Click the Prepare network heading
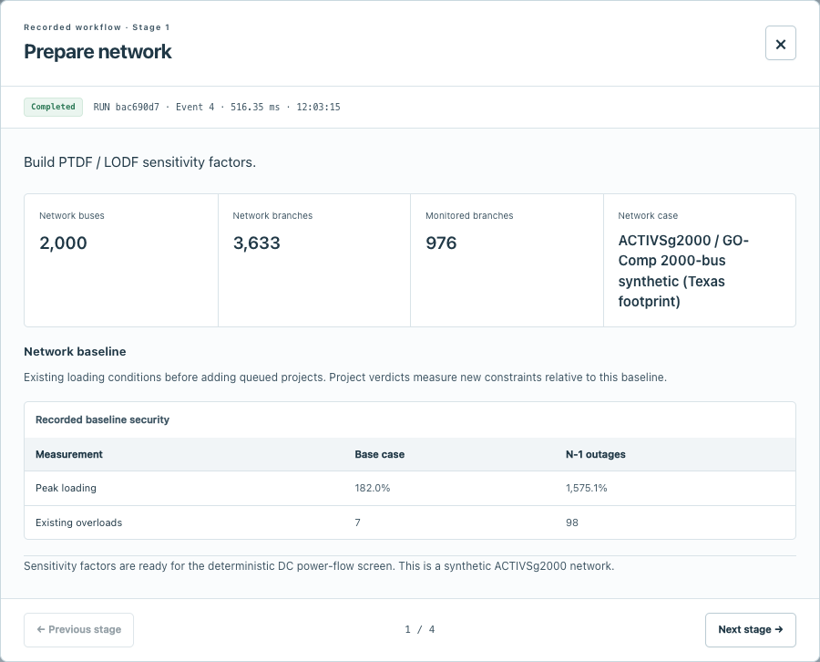Image resolution: width=820 pixels, height=662 pixels. (97, 51)
